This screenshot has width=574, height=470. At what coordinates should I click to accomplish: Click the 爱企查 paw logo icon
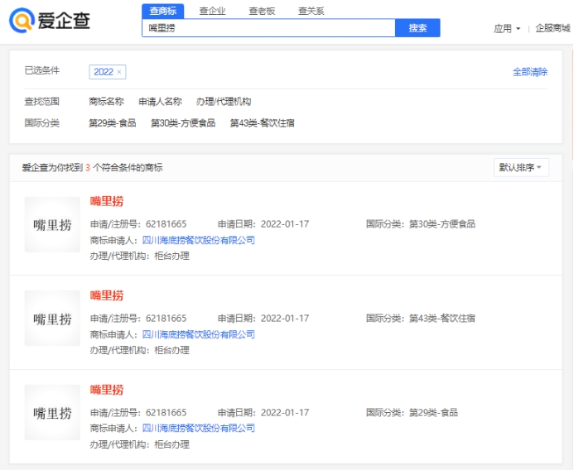click(21, 20)
